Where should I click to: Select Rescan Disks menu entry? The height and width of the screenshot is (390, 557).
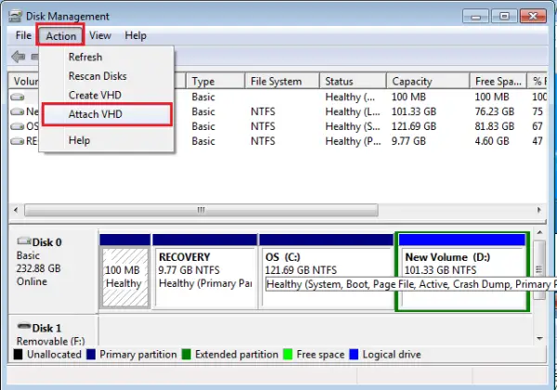[97, 76]
